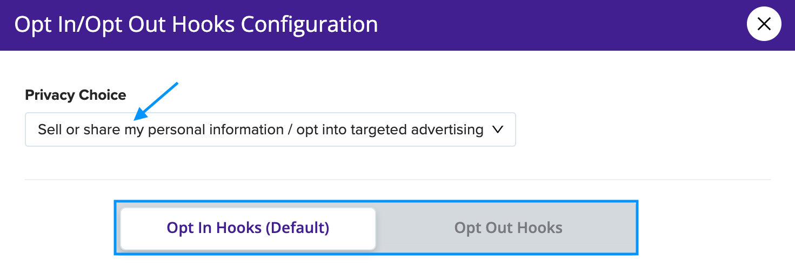Image resolution: width=795 pixels, height=267 pixels.
Task: Toggle hooks view to Opt In default
Action: [248, 228]
